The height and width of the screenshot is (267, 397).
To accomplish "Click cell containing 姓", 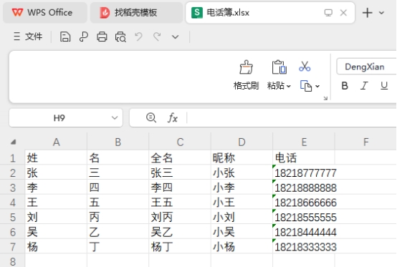I will coord(56,158).
